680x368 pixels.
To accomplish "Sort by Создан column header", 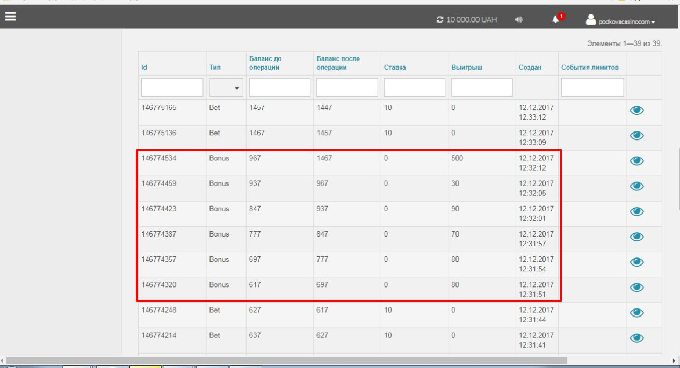I will pos(530,68).
